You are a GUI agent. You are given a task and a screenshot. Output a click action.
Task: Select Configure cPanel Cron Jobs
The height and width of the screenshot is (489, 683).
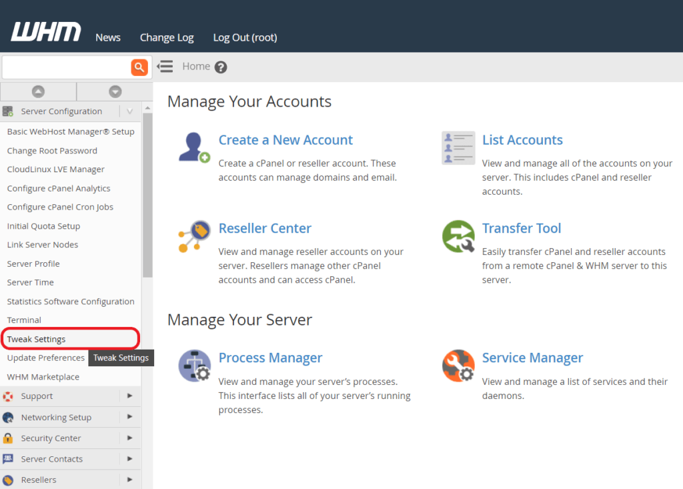click(60, 207)
